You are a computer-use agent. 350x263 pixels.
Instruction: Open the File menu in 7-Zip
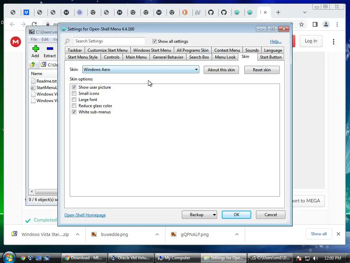point(34,39)
